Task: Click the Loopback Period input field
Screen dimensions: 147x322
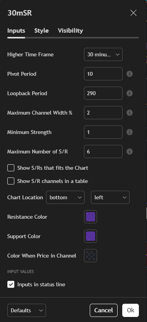Action: point(103,93)
